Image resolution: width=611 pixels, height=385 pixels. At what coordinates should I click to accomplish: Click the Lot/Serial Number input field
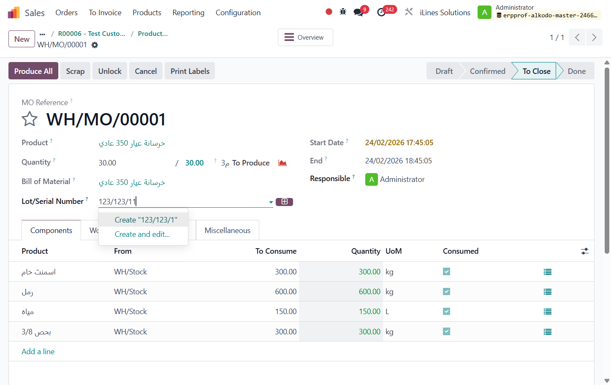point(182,202)
